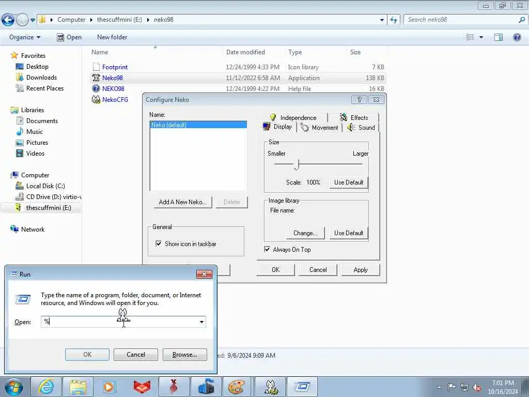
Task: Click the refresh button beside address bar
Action: [x=393, y=20]
